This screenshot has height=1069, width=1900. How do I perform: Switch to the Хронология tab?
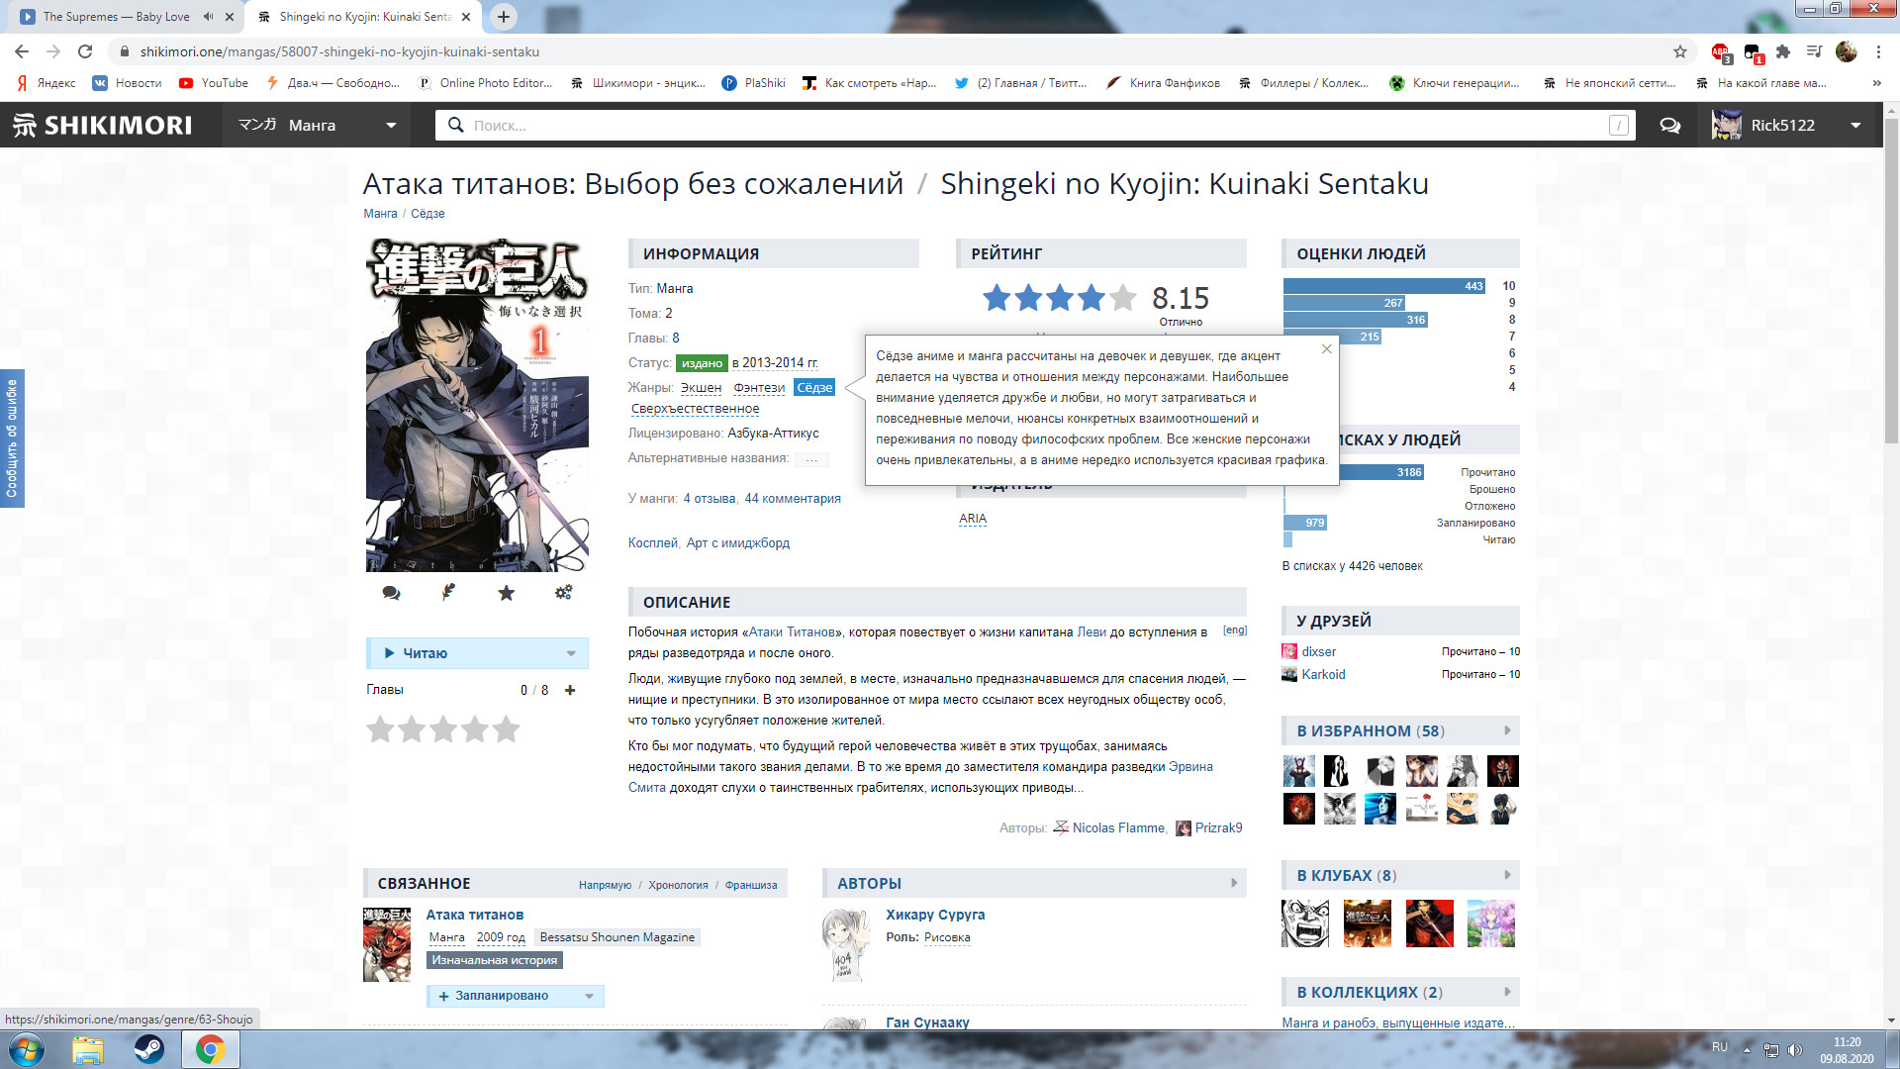[x=678, y=885]
